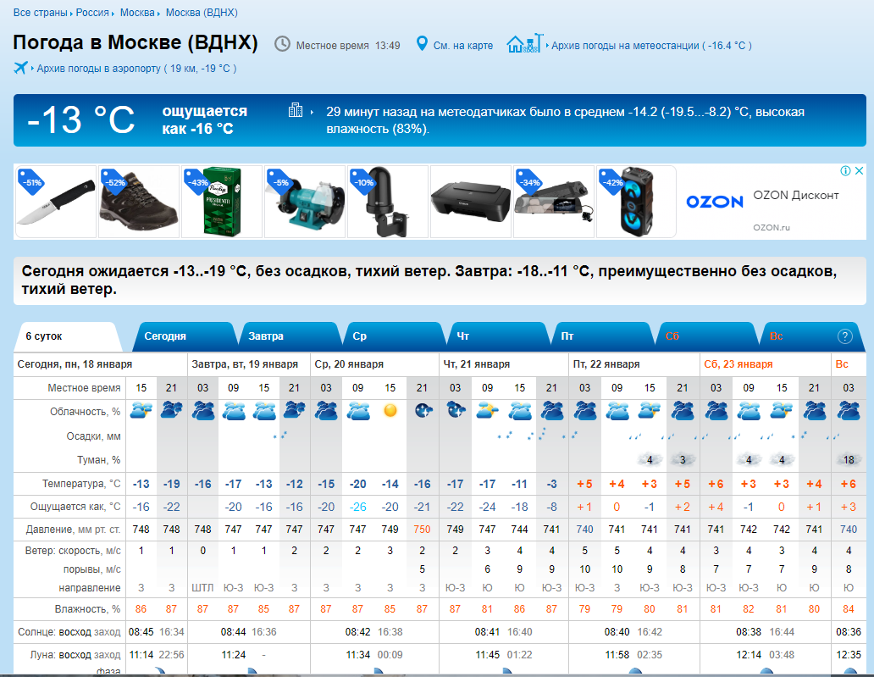This screenshot has height=677, width=874.
Task: Click the city buildings sensor icon
Action: (296, 110)
